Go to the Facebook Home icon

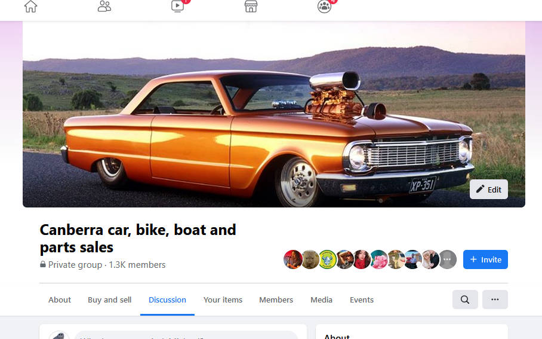pos(30,7)
